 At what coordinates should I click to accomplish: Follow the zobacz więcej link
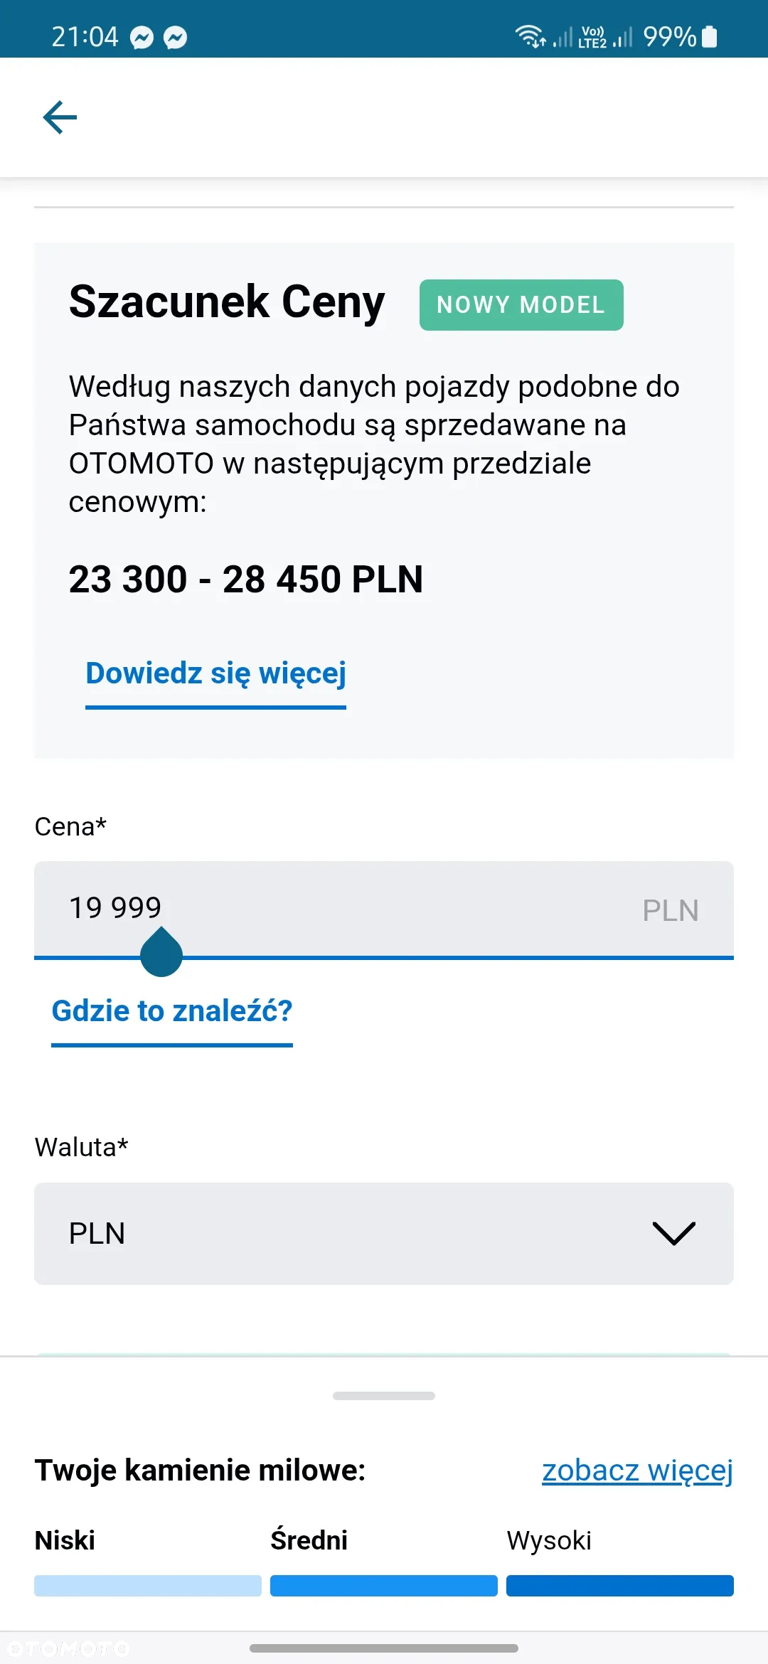[x=637, y=1471]
